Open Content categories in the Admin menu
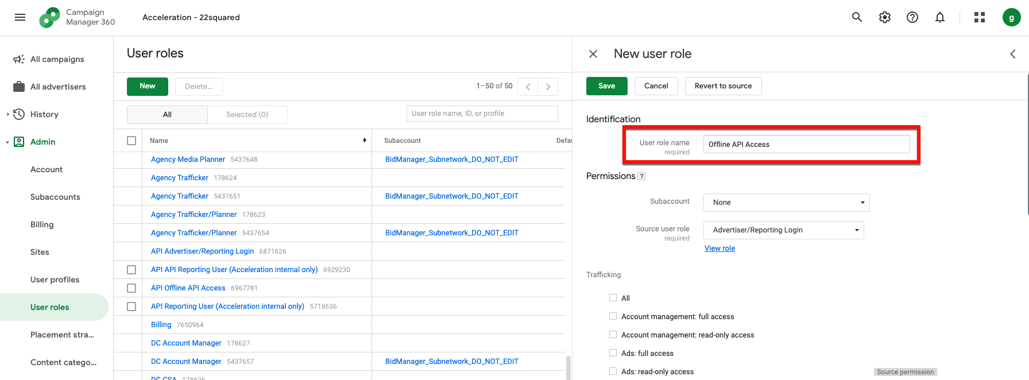Screen dimensions: 1029x380 click(x=63, y=362)
